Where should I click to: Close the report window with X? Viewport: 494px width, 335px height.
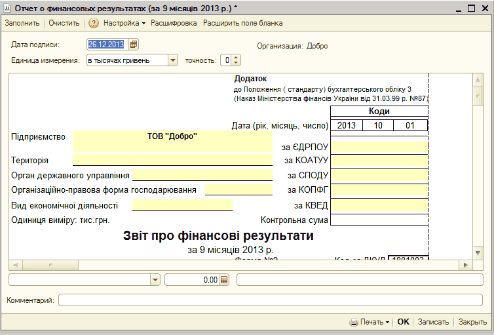pos(485,7)
